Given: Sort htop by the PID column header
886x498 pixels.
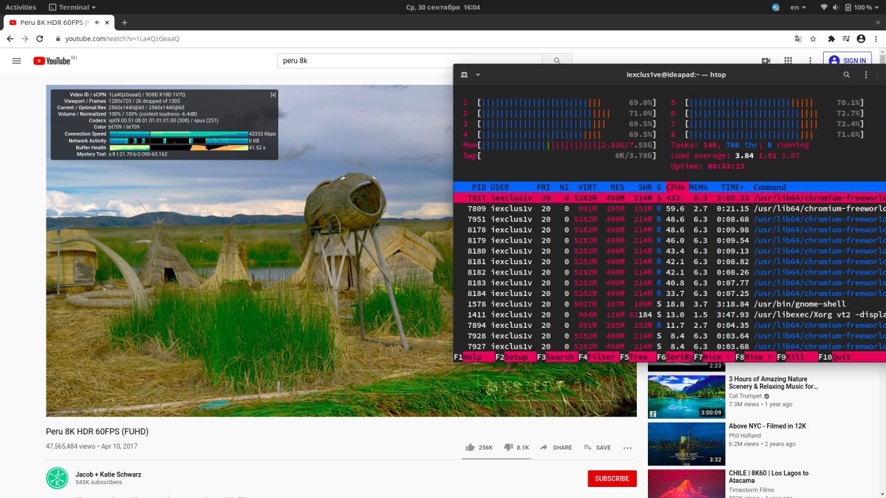Looking at the screenshot, I should coord(478,187).
